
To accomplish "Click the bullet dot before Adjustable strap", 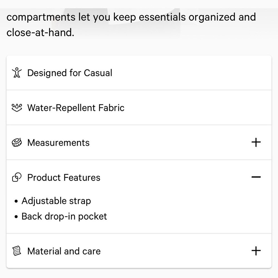I will coord(16,201).
